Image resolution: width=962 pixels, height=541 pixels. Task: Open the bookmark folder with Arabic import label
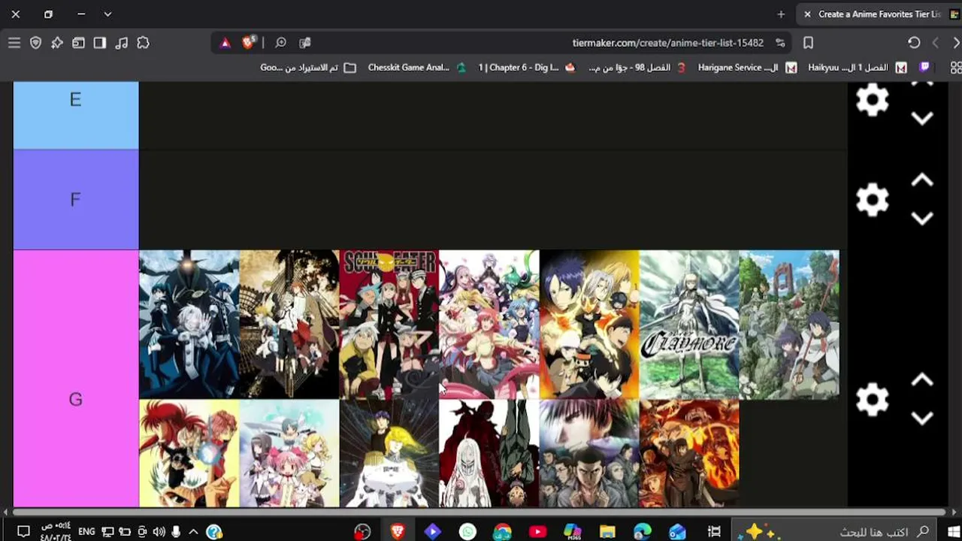click(x=308, y=68)
